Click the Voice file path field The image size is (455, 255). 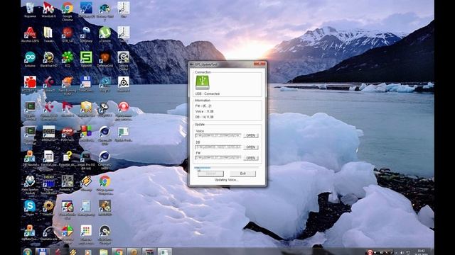pos(218,135)
